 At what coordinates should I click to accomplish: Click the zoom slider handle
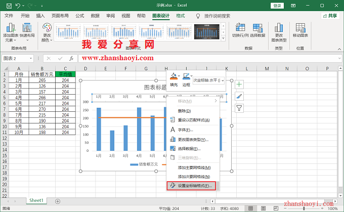pyautogui.click(x=304, y=208)
